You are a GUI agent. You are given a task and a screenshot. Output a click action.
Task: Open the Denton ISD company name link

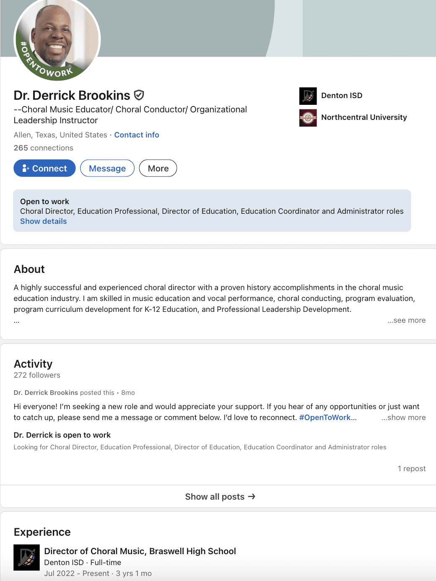pyautogui.click(x=342, y=96)
